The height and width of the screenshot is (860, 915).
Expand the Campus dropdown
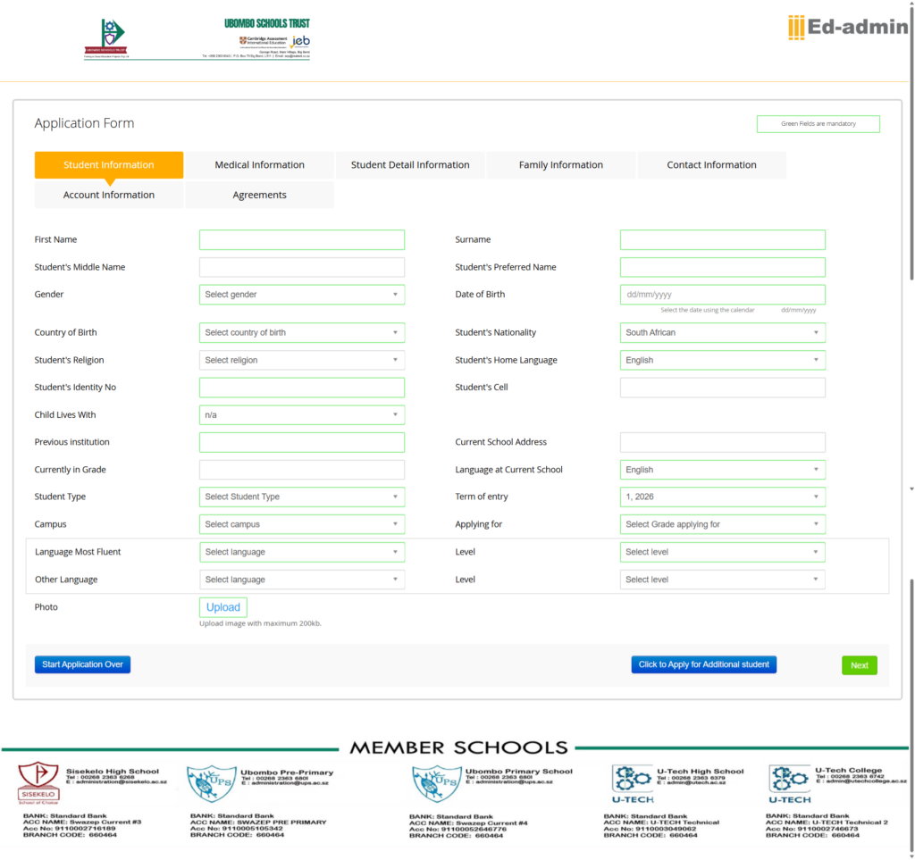(302, 524)
